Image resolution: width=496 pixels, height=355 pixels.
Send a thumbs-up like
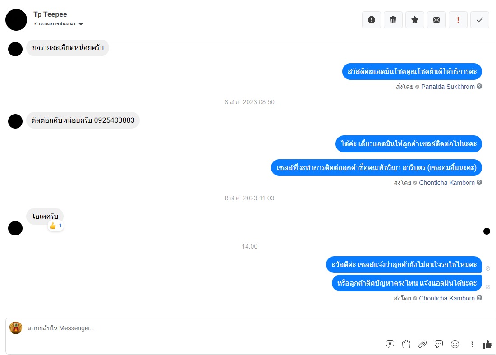pos(487,344)
